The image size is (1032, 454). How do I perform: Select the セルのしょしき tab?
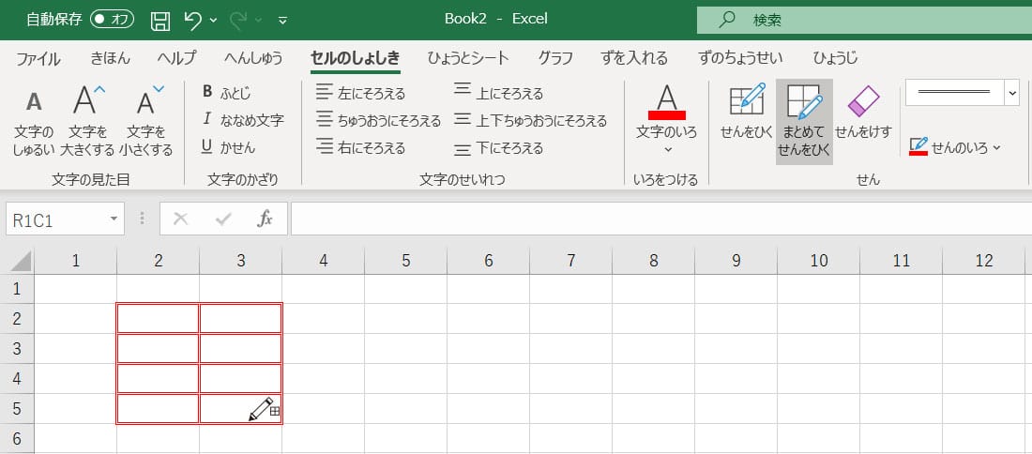[356, 58]
